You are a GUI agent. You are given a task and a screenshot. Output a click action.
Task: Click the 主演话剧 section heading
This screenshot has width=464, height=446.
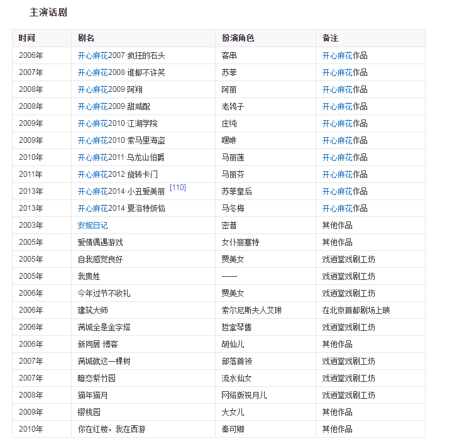(x=48, y=12)
